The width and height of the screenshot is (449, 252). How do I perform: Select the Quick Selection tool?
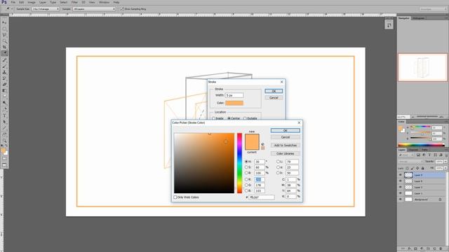pos(4,41)
